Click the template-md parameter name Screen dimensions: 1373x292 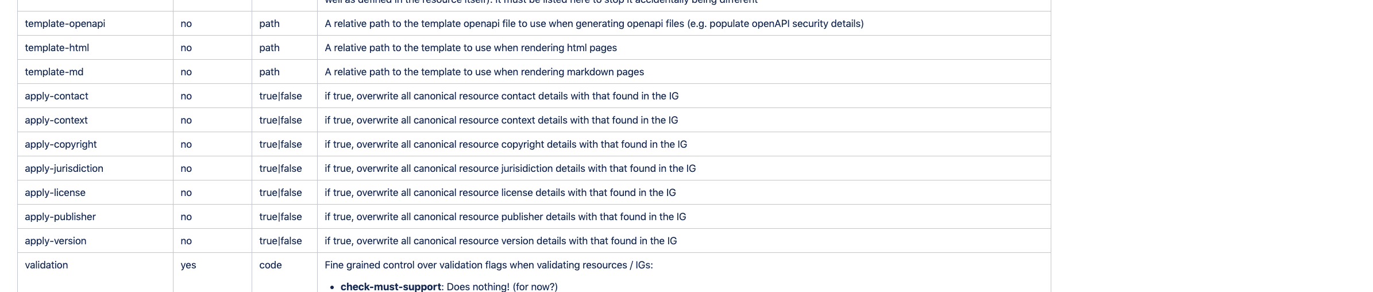tap(54, 72)
